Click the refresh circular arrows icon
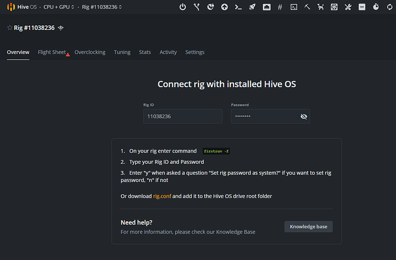This screenshot has height=260, width=396. click(390, 7)
